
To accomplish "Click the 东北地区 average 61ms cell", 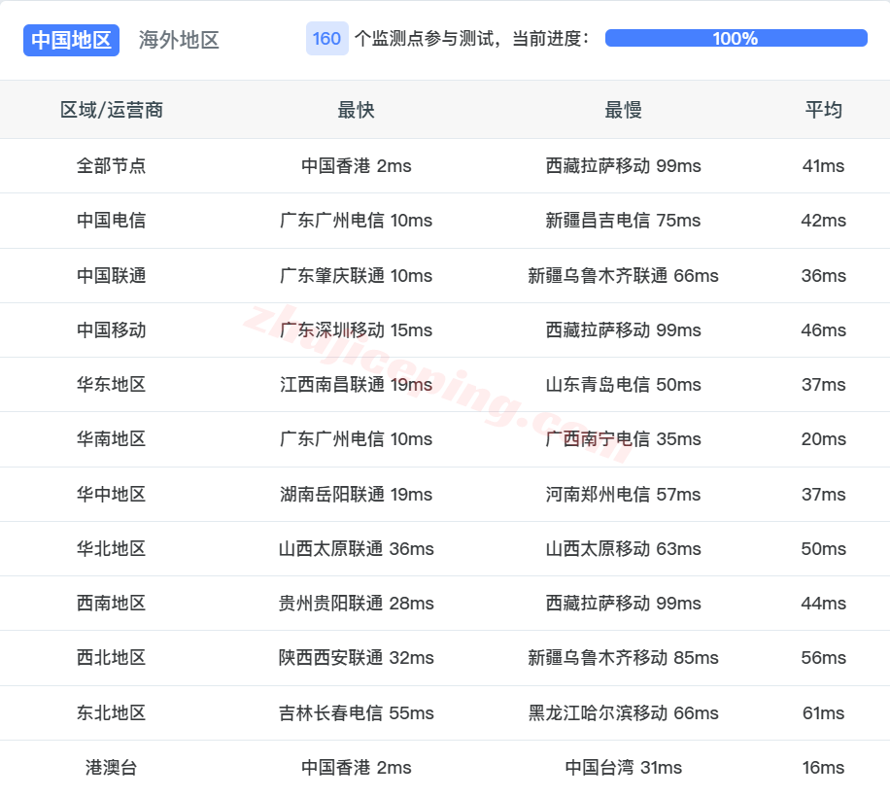I will 824,712.
